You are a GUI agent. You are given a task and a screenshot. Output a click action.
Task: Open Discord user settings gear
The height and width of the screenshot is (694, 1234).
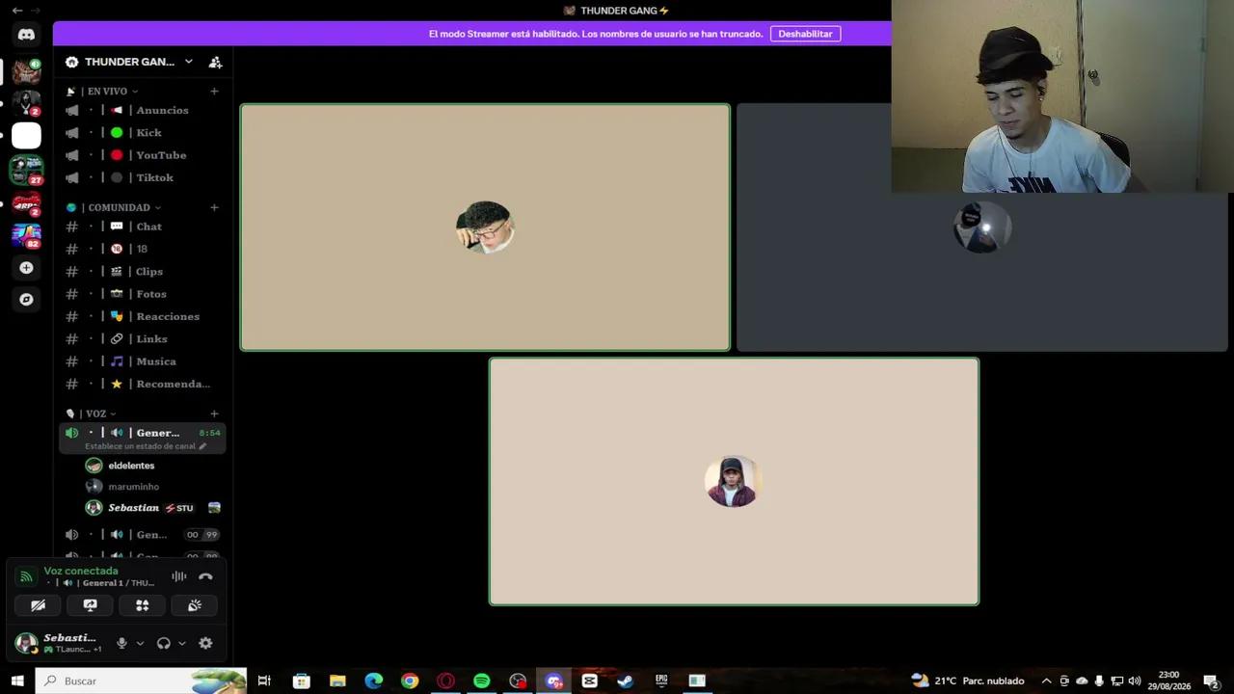click(x=205, y=643)
